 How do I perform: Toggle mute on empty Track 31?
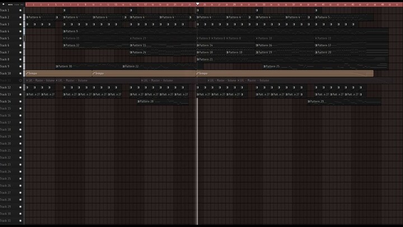[x=20, y=221]
